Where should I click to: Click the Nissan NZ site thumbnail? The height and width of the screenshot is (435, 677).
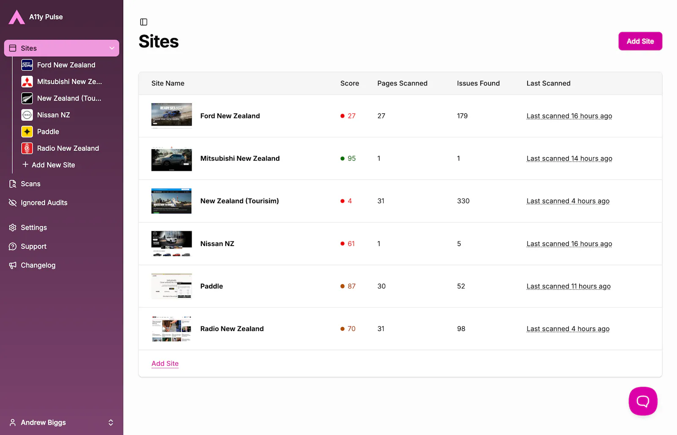point(172,243)
